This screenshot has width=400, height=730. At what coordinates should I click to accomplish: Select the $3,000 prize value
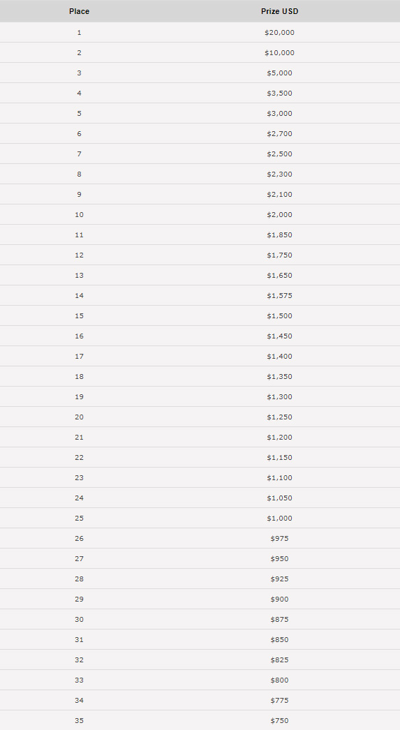[279, 114]
